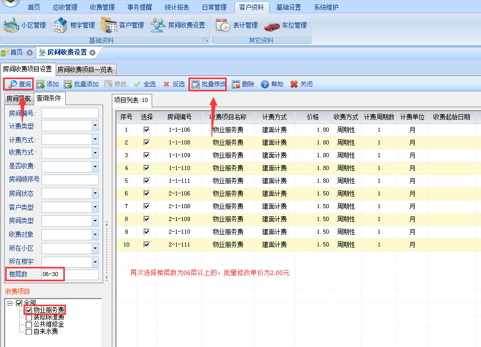Click the 全选 select-all checkmark icon

[x=137, y=84]
